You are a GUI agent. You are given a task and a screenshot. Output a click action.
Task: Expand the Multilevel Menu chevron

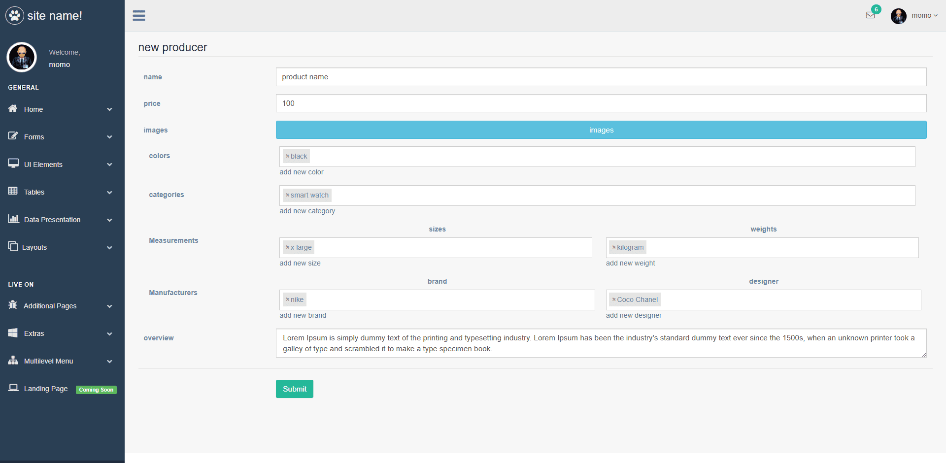tap(109, 361)
